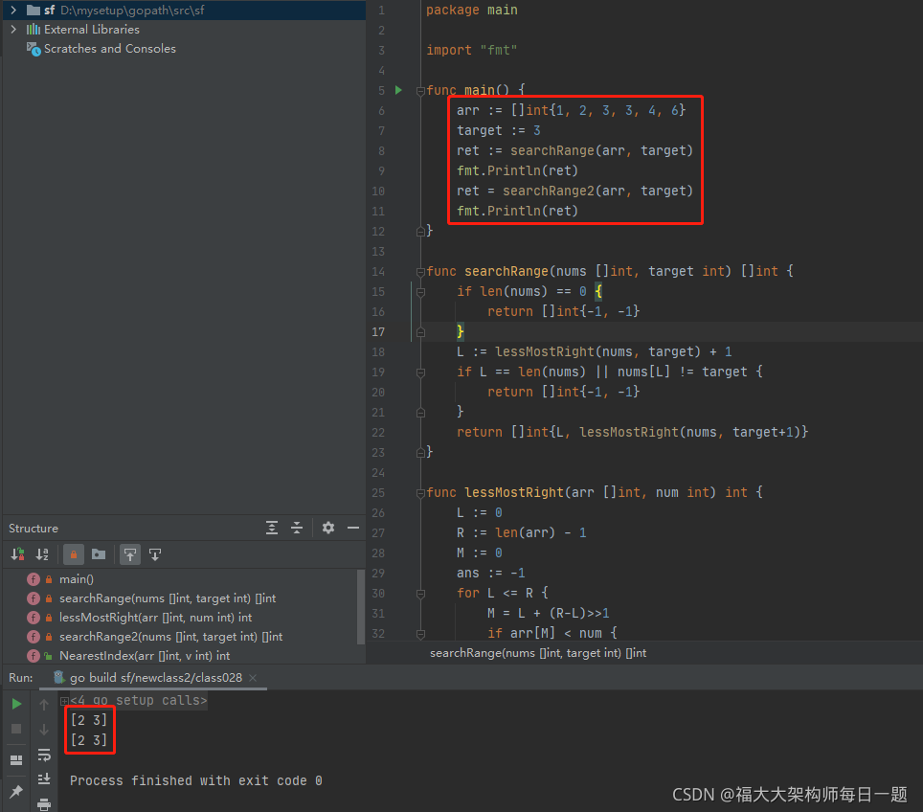Image resolution: width=923 pixels, height=812 pixels.
Task: Sort Structure alphabetically
Action: [x=42, y=554]
